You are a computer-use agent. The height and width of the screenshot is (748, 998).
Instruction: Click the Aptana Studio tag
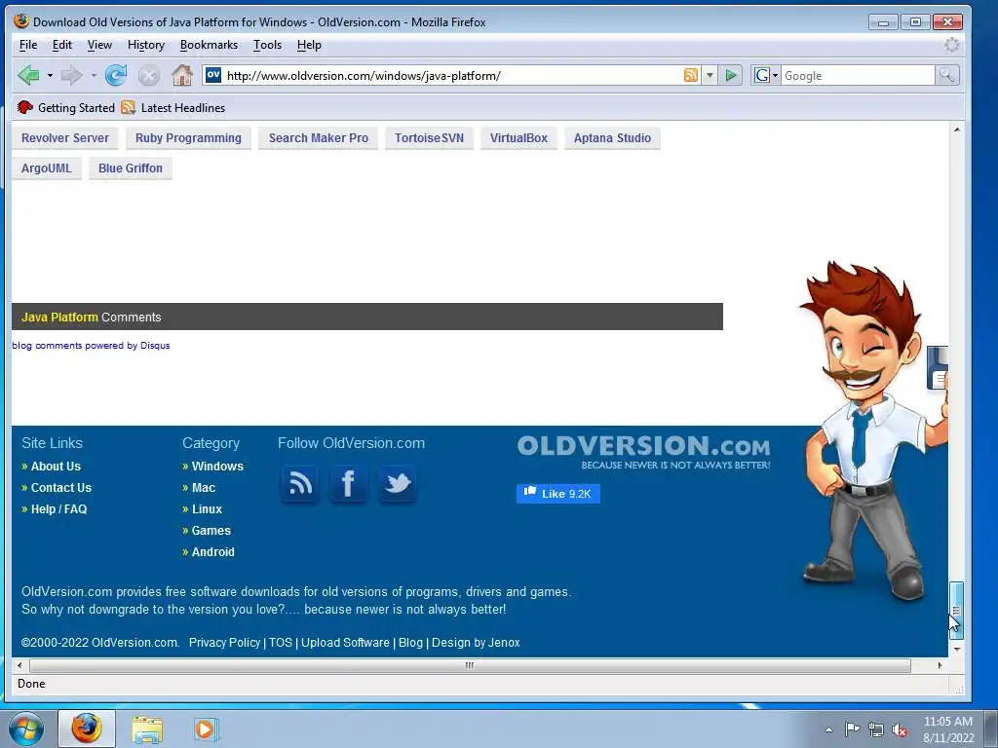[x=612, y=138]
